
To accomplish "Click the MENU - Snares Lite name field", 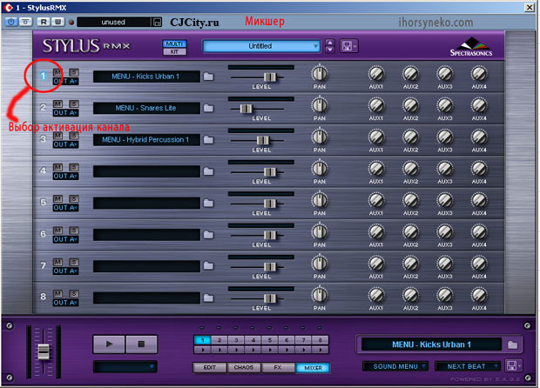I will (146, 108).
